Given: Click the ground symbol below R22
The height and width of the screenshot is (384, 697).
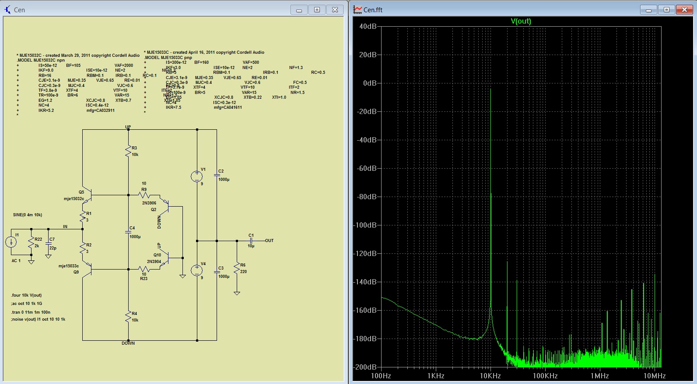Looking at the screenshot, I should pos(31,262).
